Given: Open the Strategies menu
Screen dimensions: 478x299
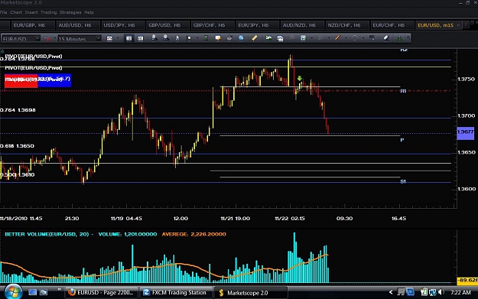Looking at the screenshot, I should point(70,12).
